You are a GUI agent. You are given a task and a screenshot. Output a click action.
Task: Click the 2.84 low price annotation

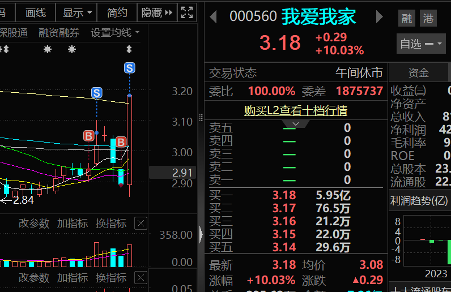[24, 200]
